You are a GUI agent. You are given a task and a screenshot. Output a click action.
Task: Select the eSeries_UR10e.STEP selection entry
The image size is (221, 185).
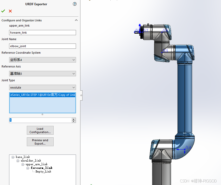[42, 95]
